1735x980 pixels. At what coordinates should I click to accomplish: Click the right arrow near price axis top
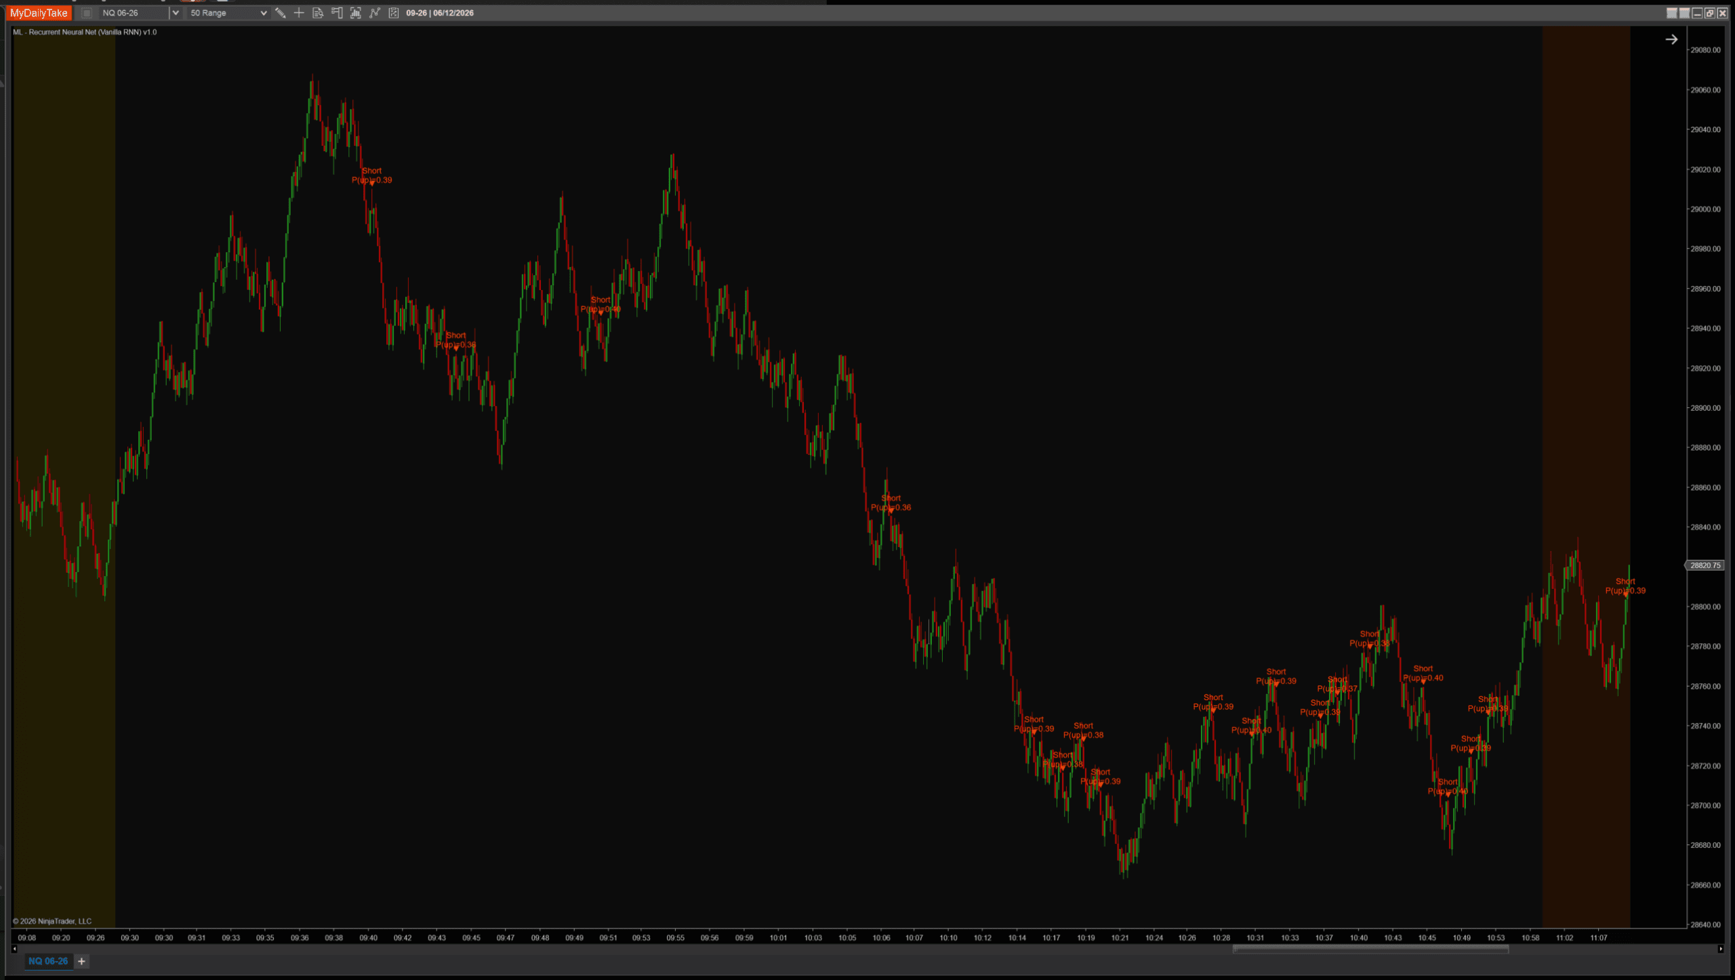(1672, 39)
